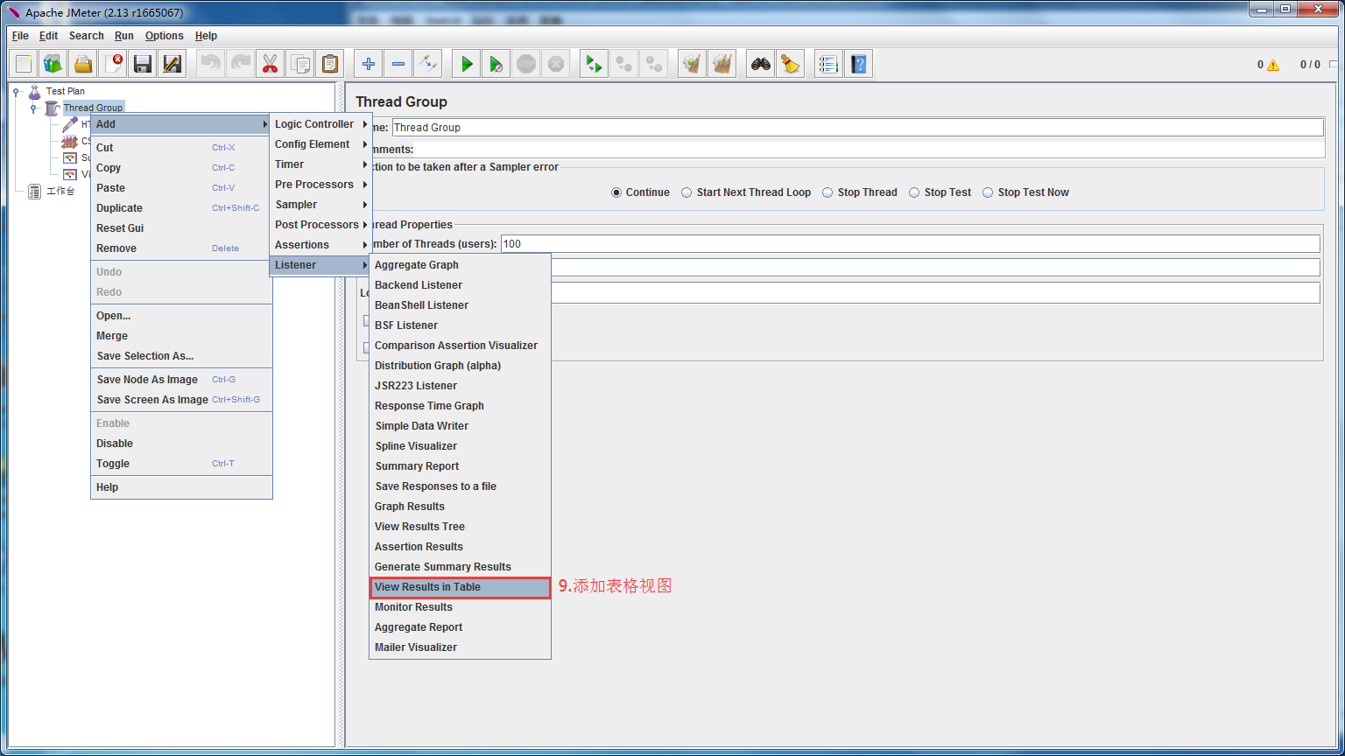This screenshot has height=756, width=1345.
Task: Expand the Post Processors submenu
Action: (x=320, y=225)
